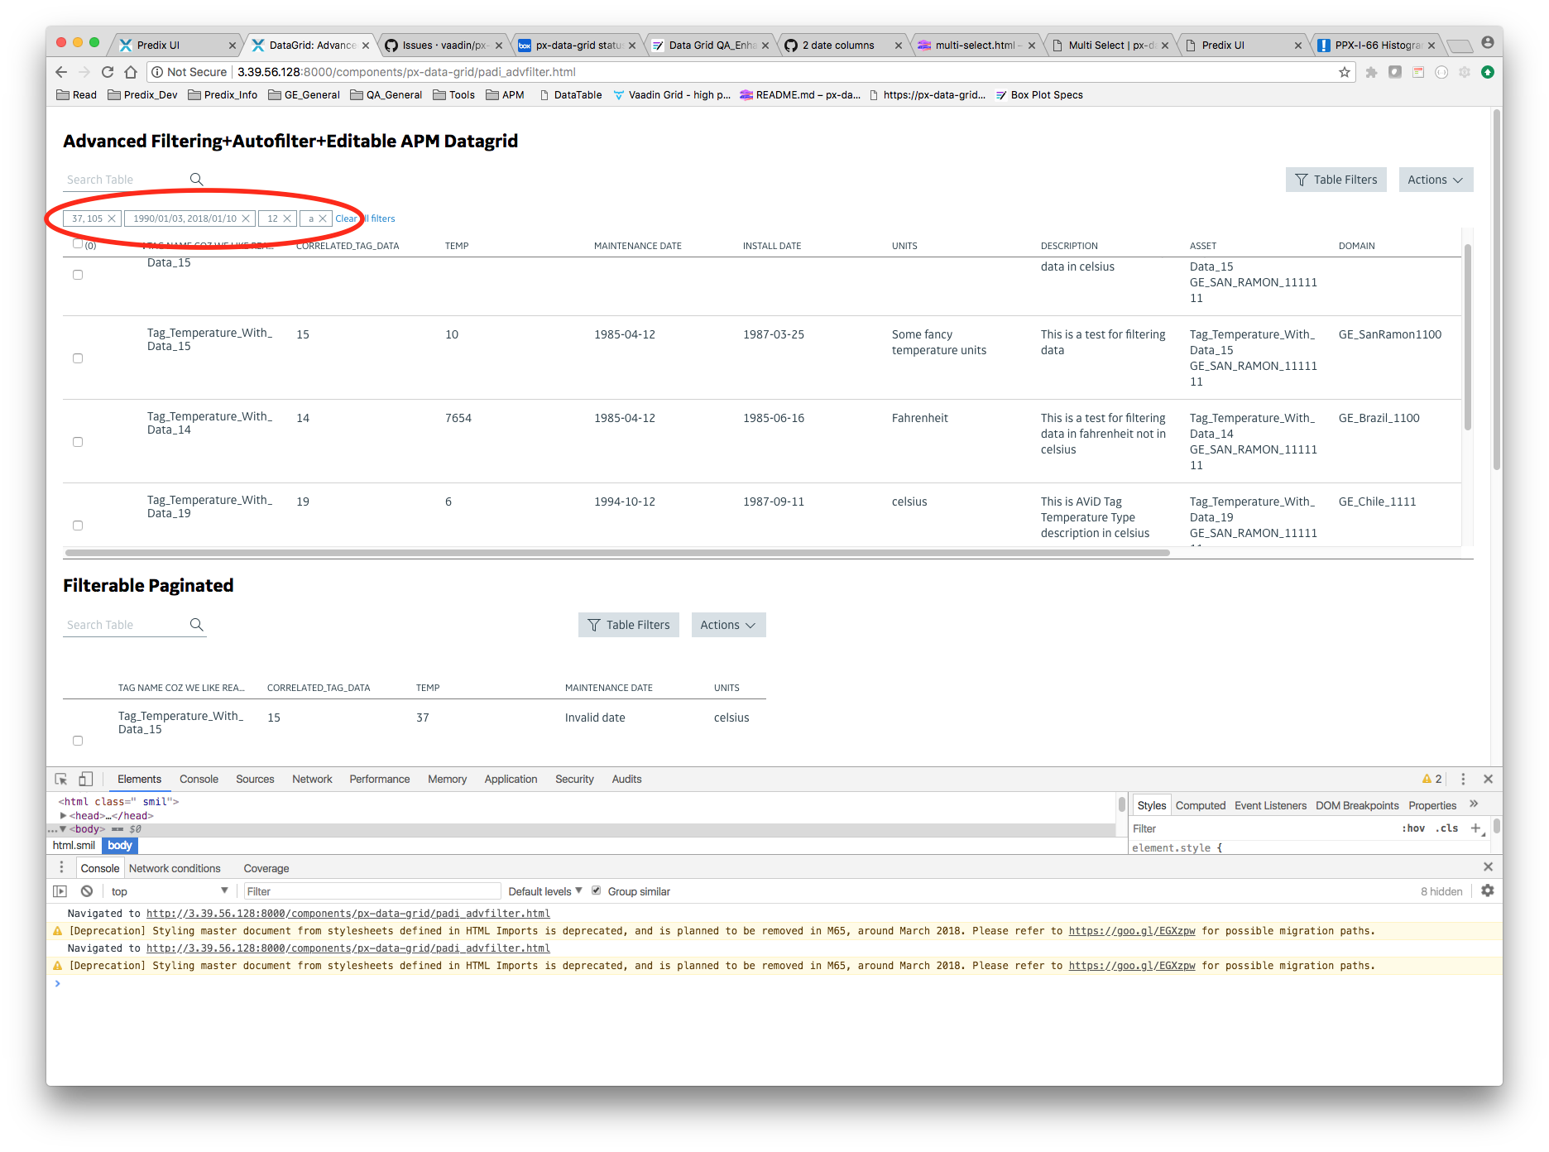Open the Default levels dropdown
Image resolution: width=1549 pixels, height=1152 pixels.
(x=545, y=891)
